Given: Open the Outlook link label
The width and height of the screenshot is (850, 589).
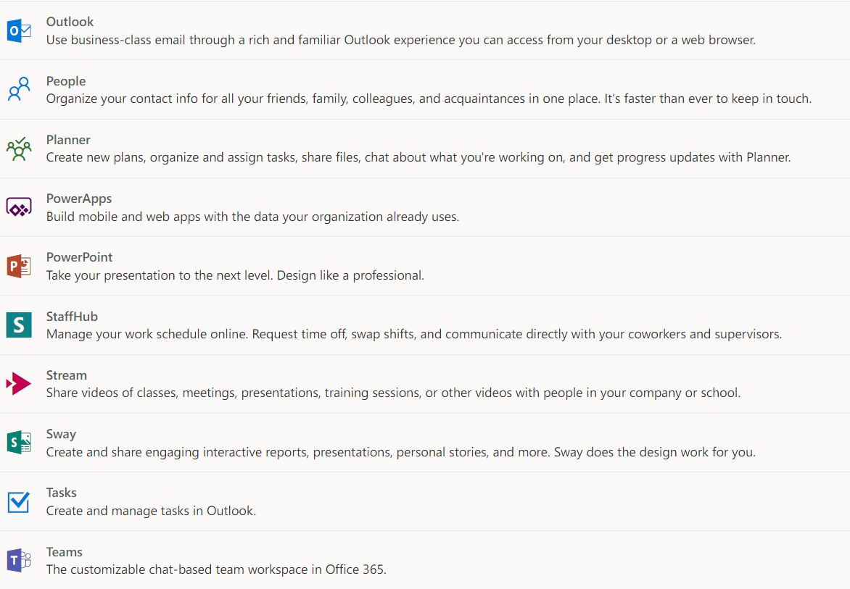Looking at the screenshot, I should pyautogui.click(x=70, y=22).
